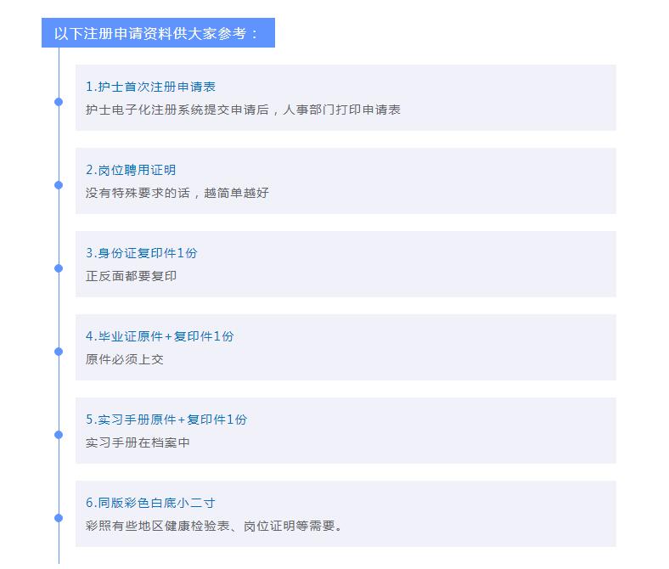Click the description 彩照有些地区健康检验表
The height and width of the screenshot is (569, 669).
tap(214, 526)
